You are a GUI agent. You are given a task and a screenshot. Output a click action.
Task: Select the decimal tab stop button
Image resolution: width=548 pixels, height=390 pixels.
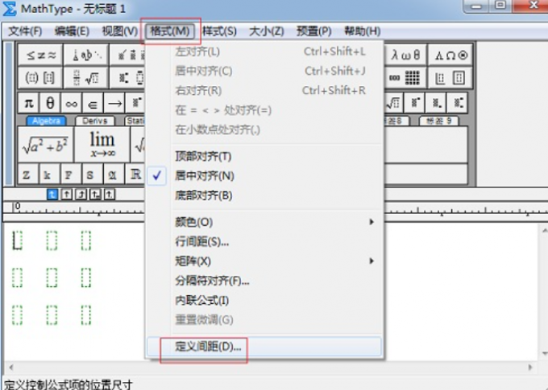click(x=110, y=195)
